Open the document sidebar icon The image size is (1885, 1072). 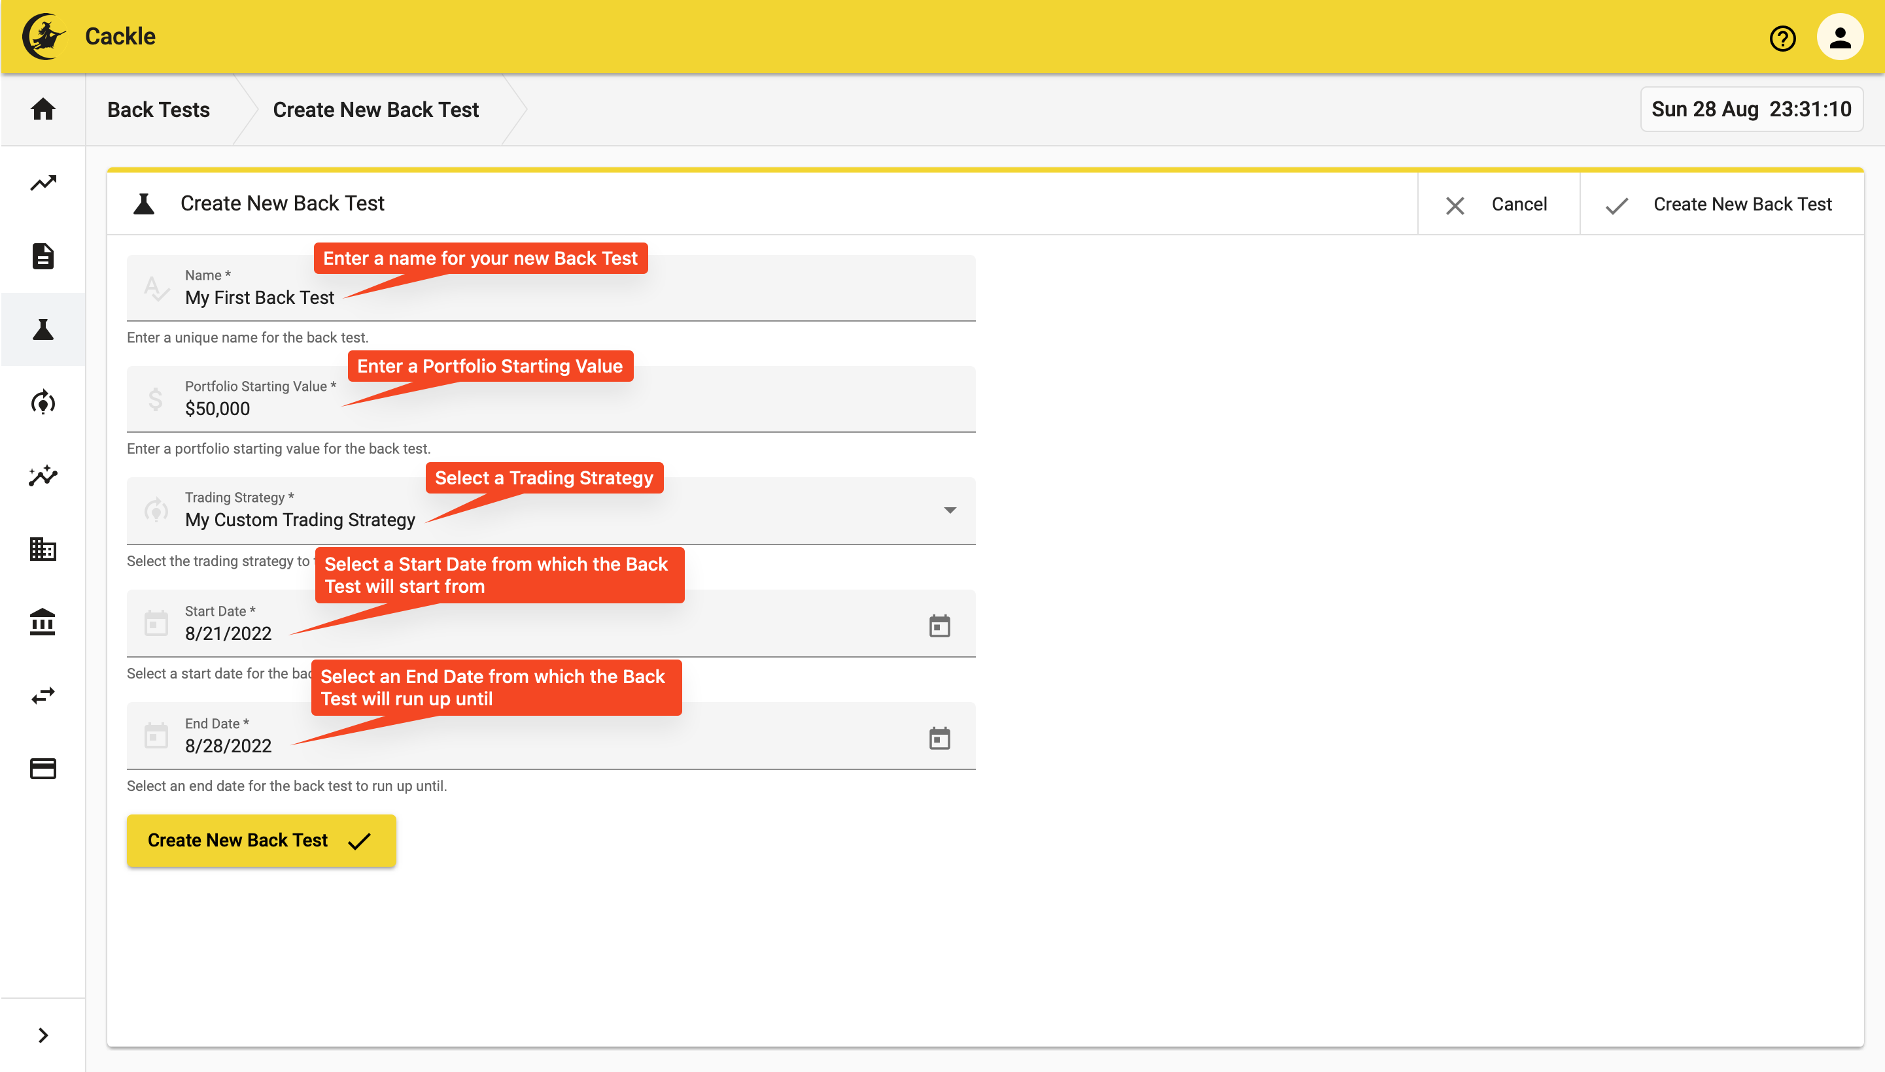tap(43, 256)
